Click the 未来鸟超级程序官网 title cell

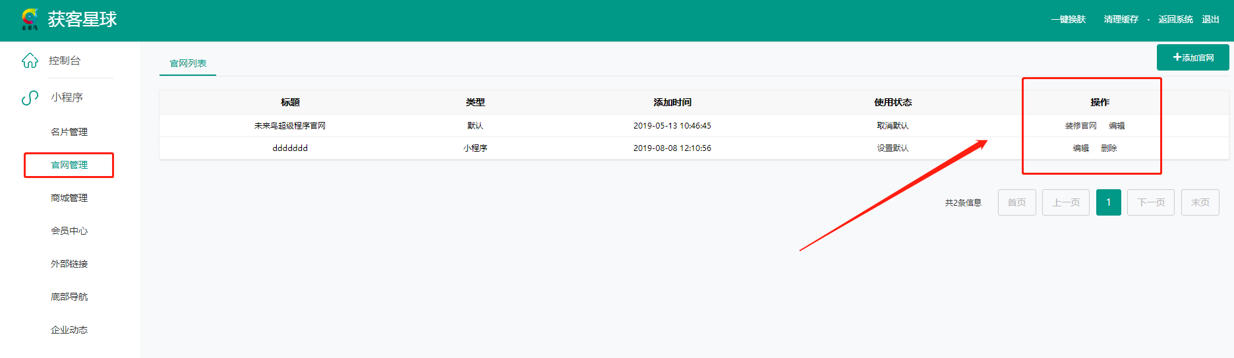(290, 125)
